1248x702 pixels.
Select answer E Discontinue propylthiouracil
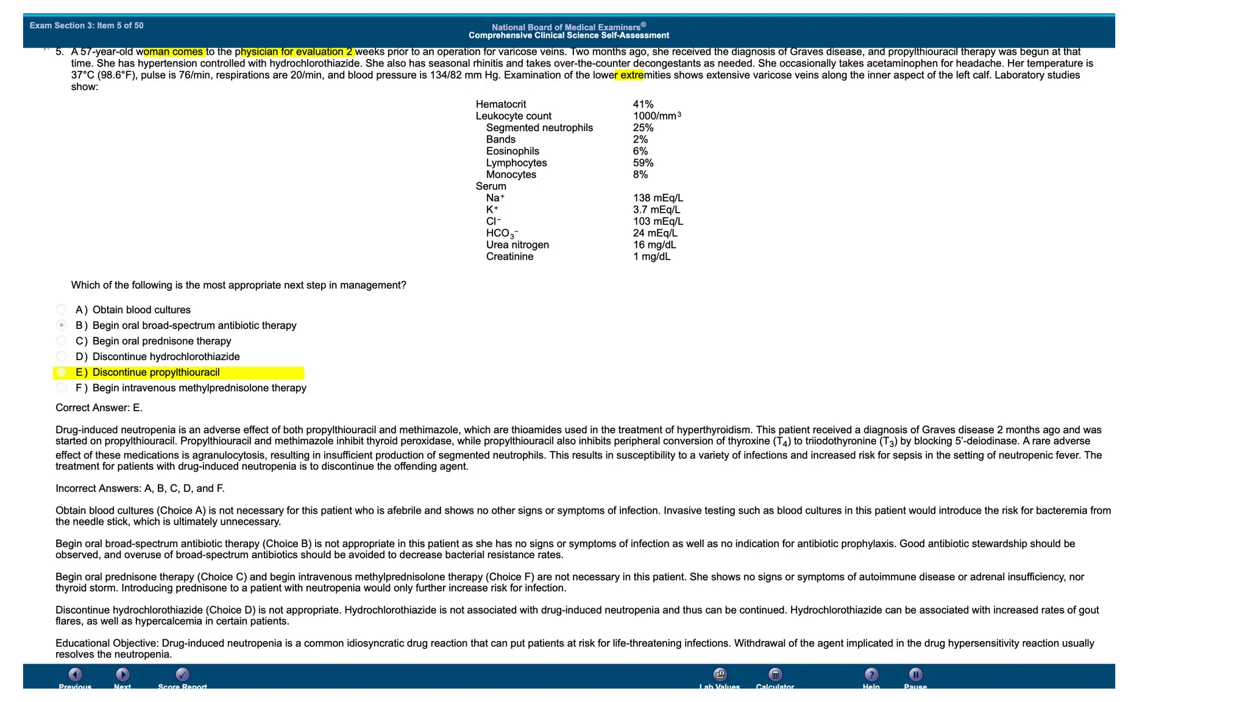click(62, 372)
